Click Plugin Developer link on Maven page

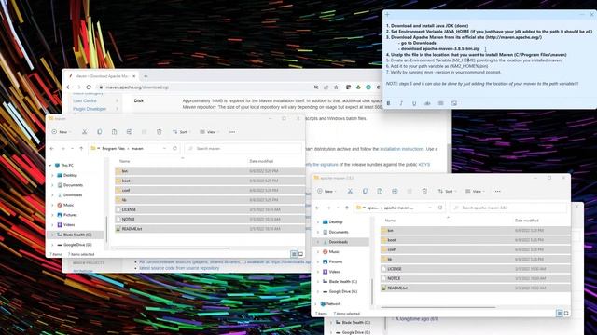[90, 109]
